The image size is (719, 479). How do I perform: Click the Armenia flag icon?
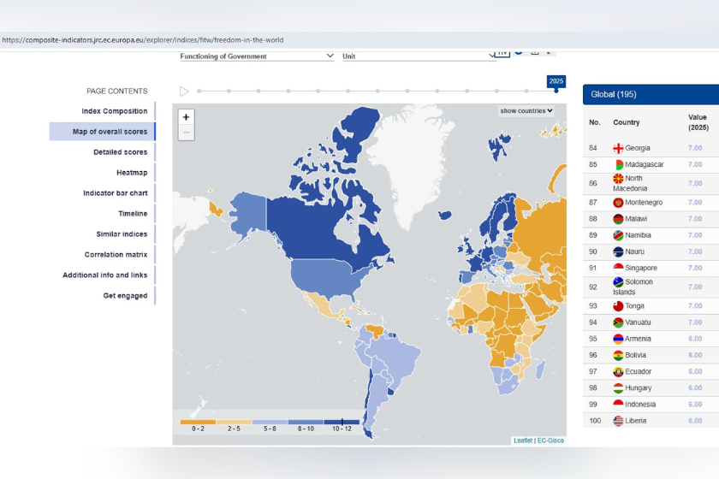(618, 339)
